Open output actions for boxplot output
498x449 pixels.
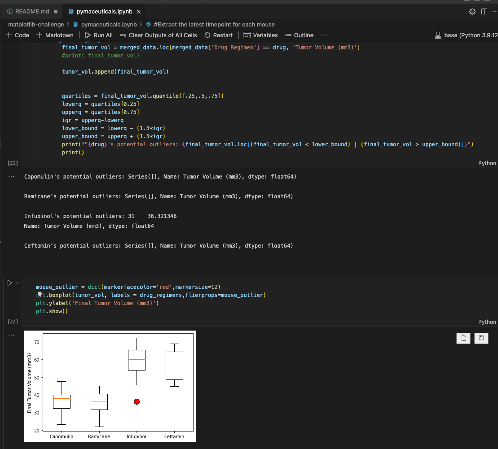pos(11,335)
